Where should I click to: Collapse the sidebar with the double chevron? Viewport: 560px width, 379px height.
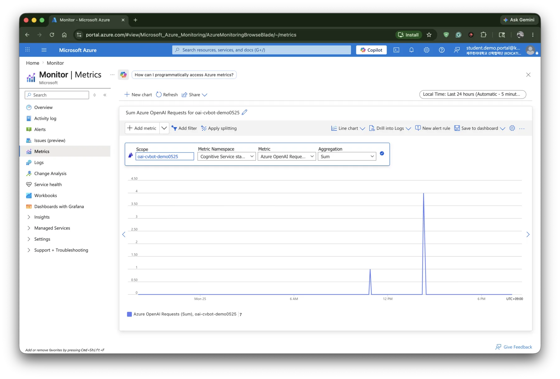click(x=105, y=95)
